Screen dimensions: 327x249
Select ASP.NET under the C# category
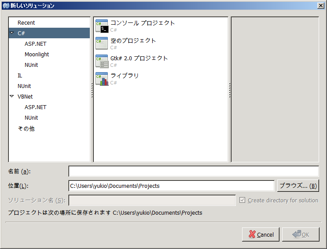(x=35, y=44)
